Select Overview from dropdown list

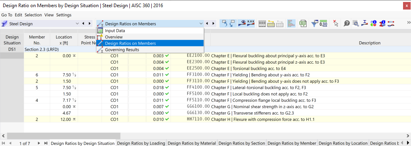[x=150, y=37]
